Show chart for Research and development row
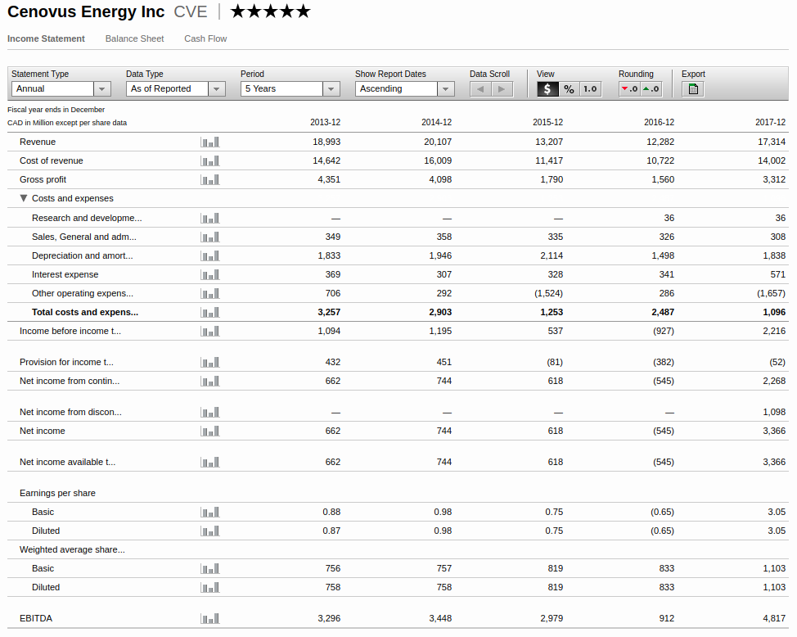The width and height of the screenshot is (797, 637). pyautogui.click(x=210, y=219)
